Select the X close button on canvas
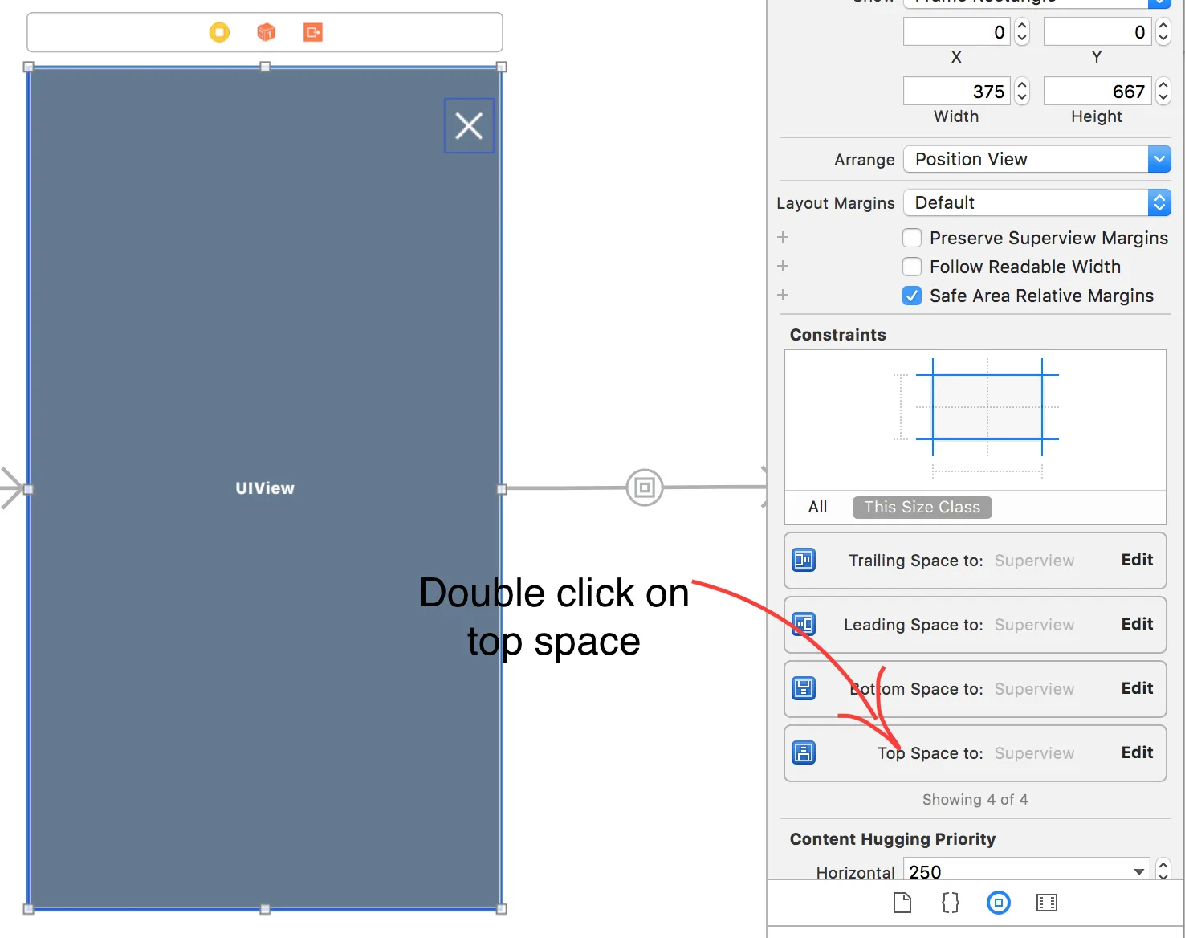The image size is (1185, 938). coord(469,125)
